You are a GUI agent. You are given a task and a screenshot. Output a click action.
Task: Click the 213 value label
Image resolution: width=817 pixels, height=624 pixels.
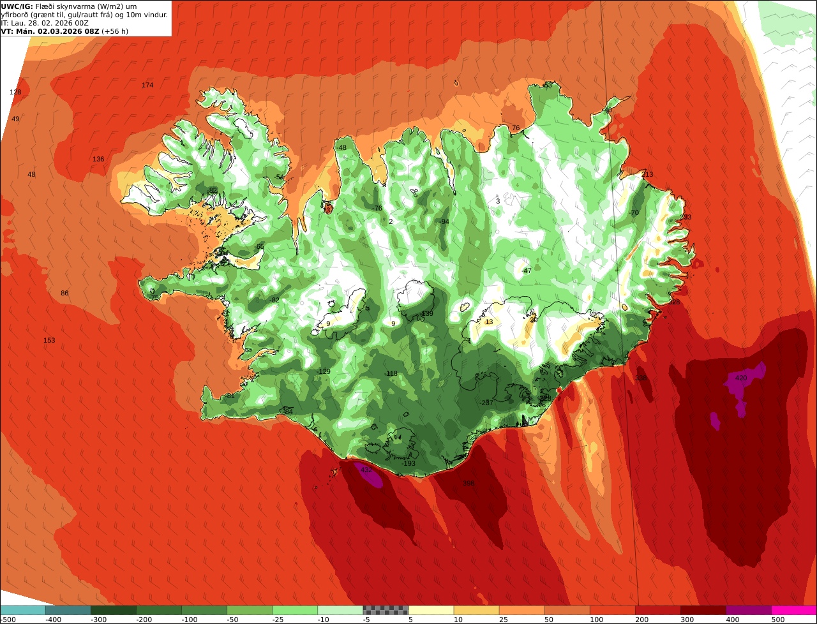click(647, 174)
